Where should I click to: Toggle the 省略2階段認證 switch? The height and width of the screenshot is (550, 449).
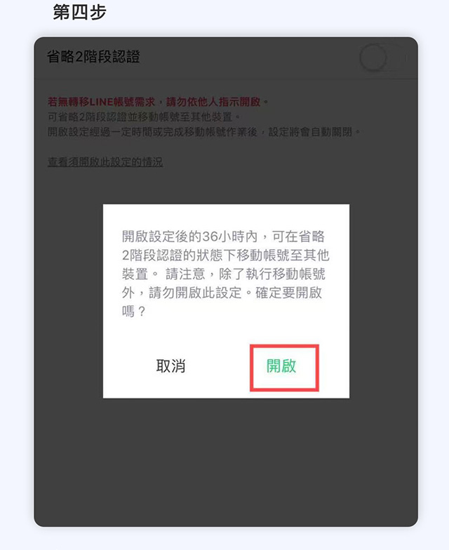point(382,58)
